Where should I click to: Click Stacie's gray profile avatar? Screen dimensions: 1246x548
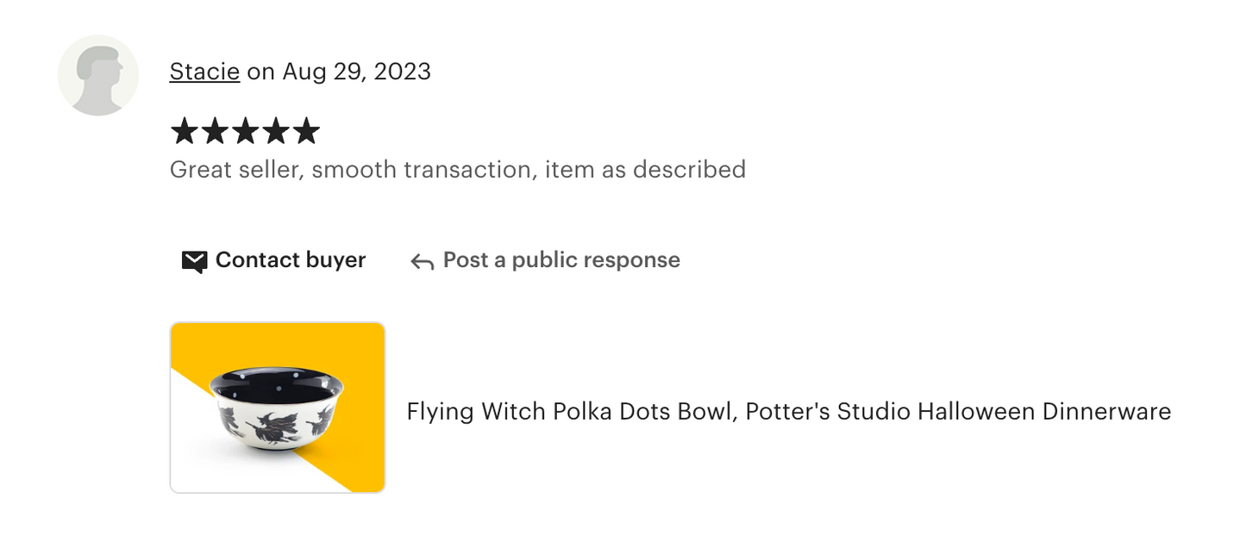tap(98, 75)
